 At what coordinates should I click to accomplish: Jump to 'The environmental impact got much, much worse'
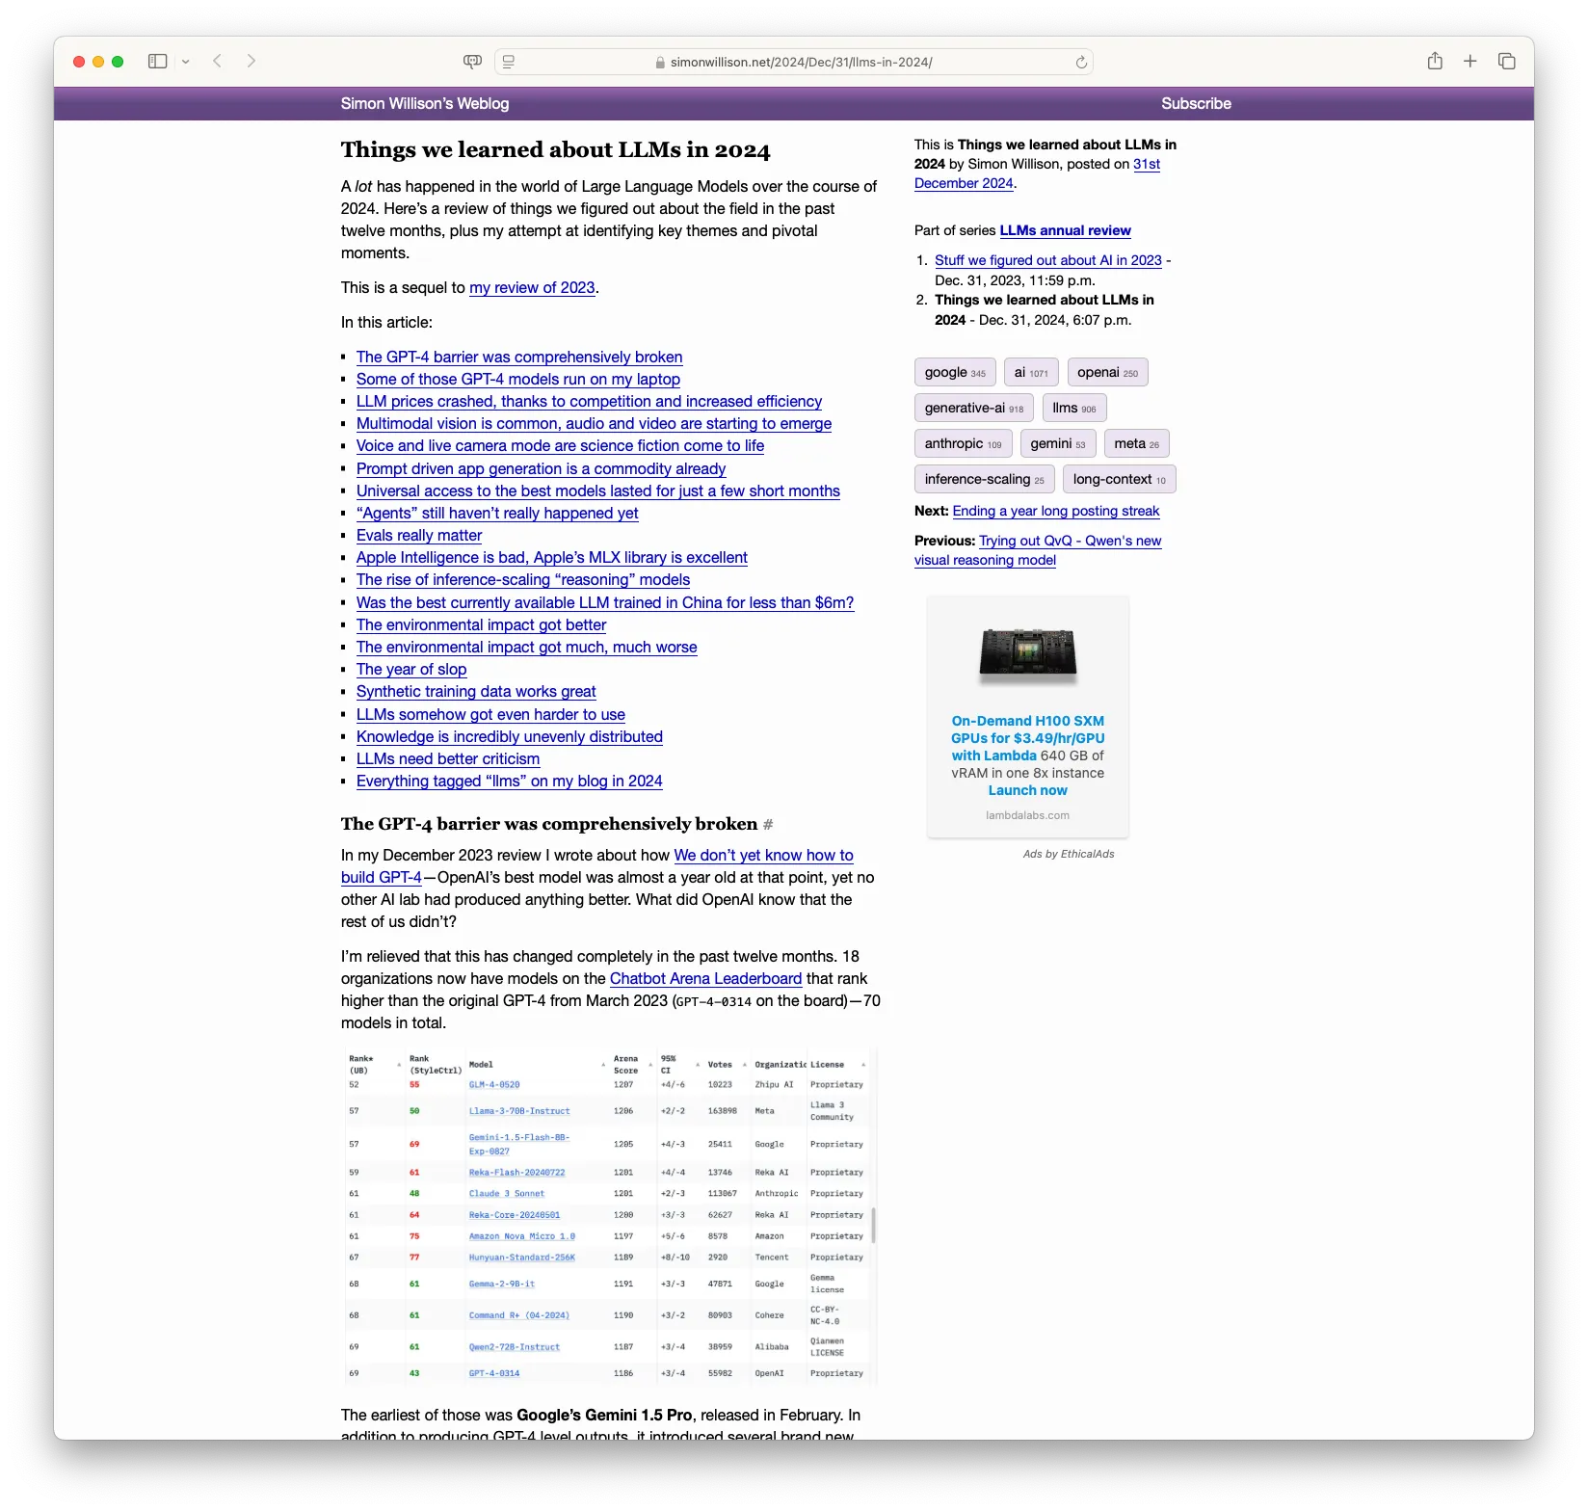coord(527,647)
